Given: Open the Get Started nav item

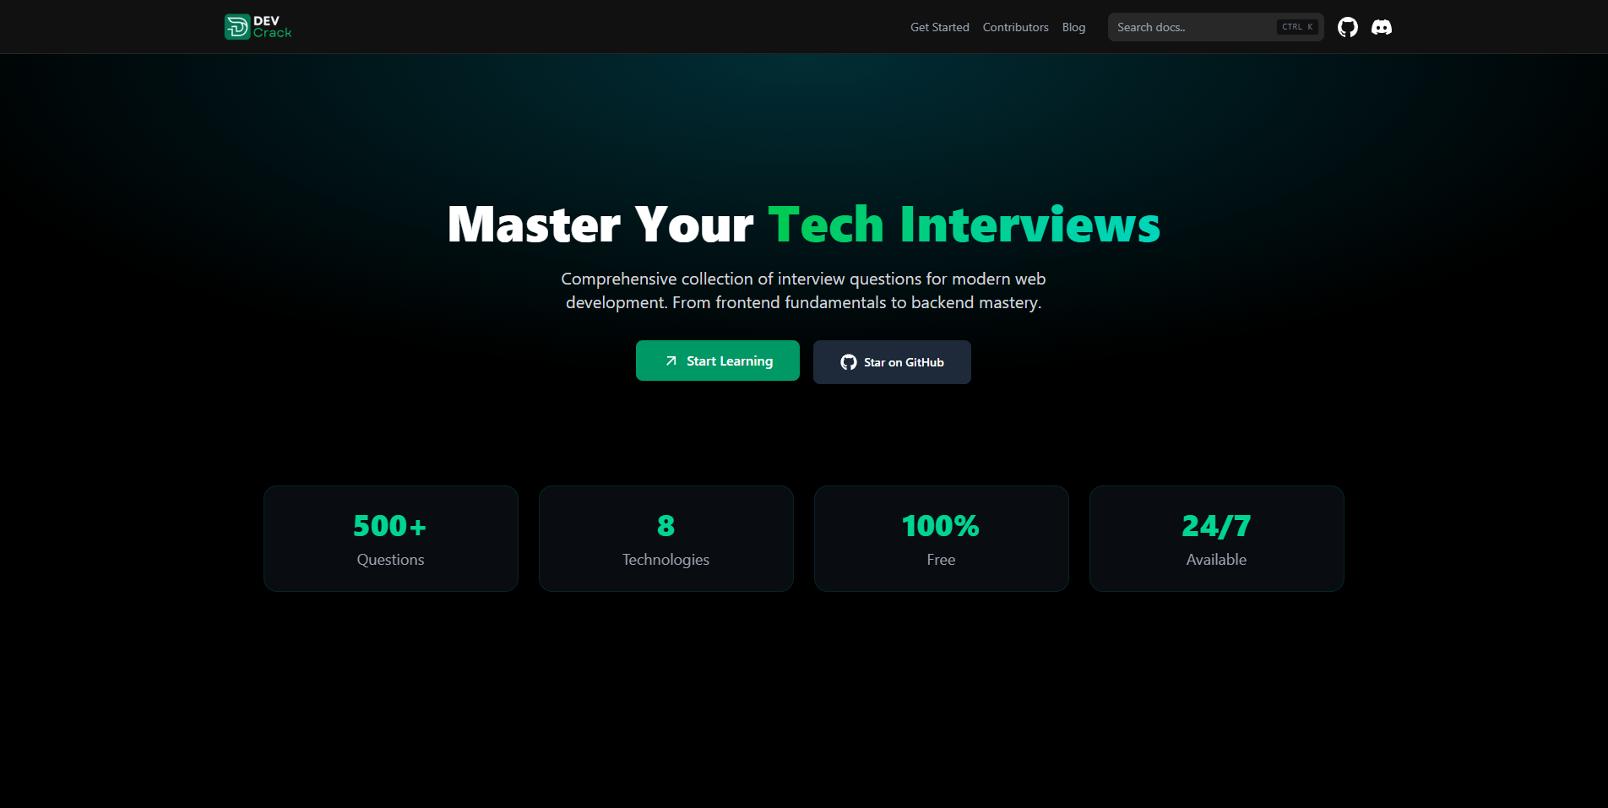Looking at the screenshot, I should coord(939,27).
